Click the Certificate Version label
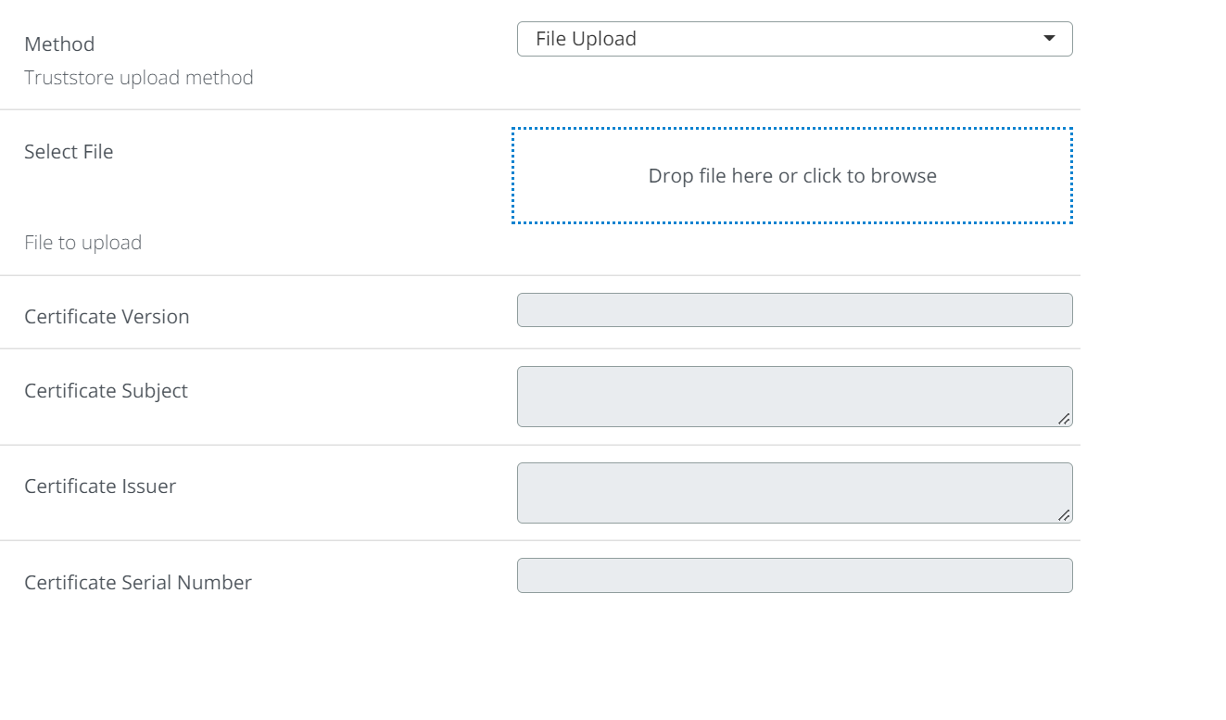The height and width of the screenshot is (720, 1226). pyautogui.click(x=107, y=317)
